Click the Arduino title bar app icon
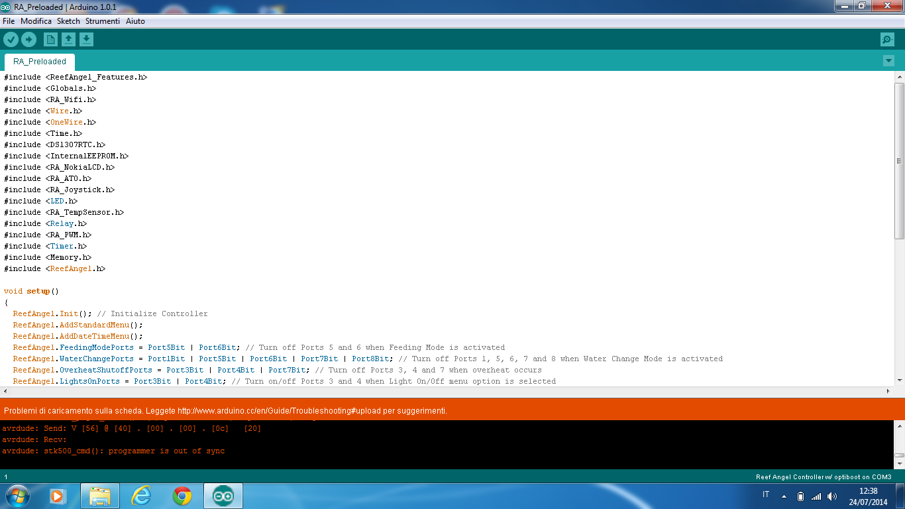 click(7, 7)
